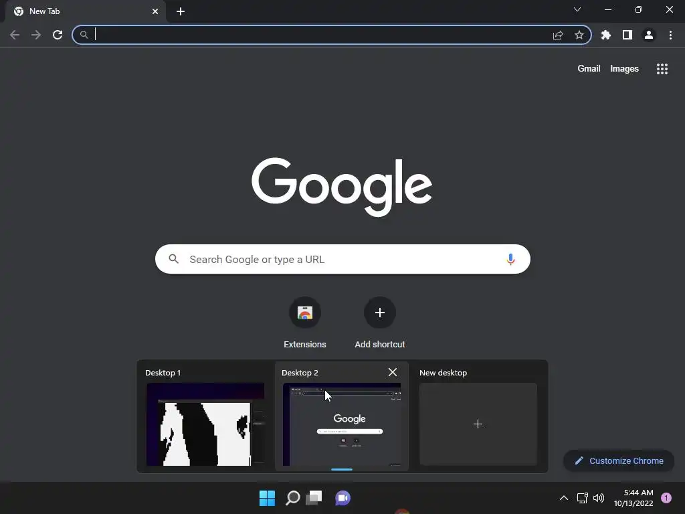Click the Google logo
Viewport: 685px width, 514px height.
(x=342, y=187)
